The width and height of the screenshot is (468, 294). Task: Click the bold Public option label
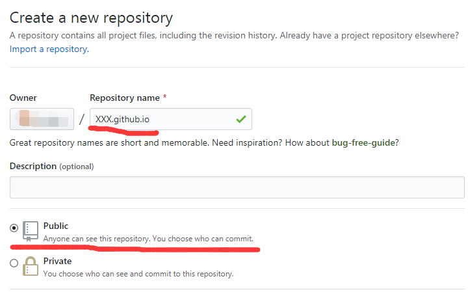56,226
